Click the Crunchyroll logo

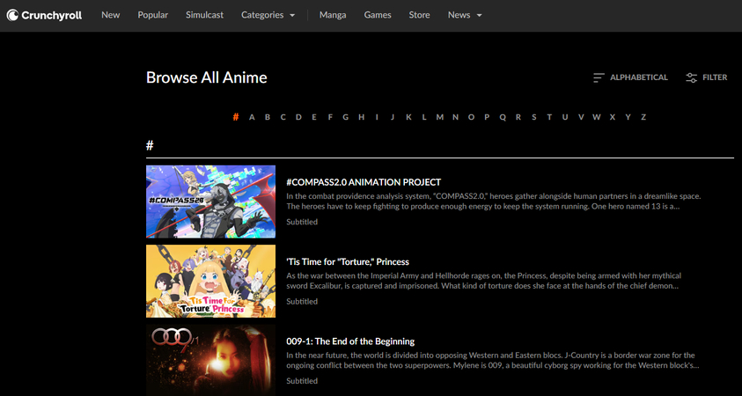point(44,15)
